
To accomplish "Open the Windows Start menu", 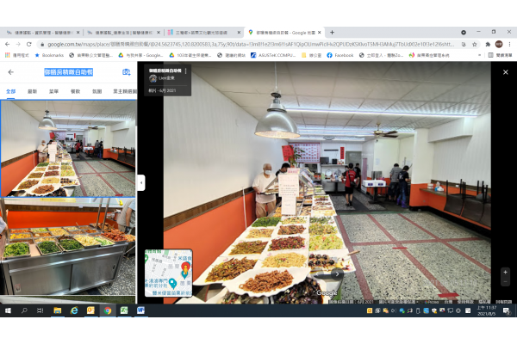I will tap(8, 310).
